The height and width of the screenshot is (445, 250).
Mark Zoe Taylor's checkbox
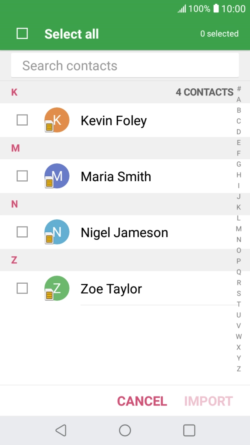click(x=22, y=288)
